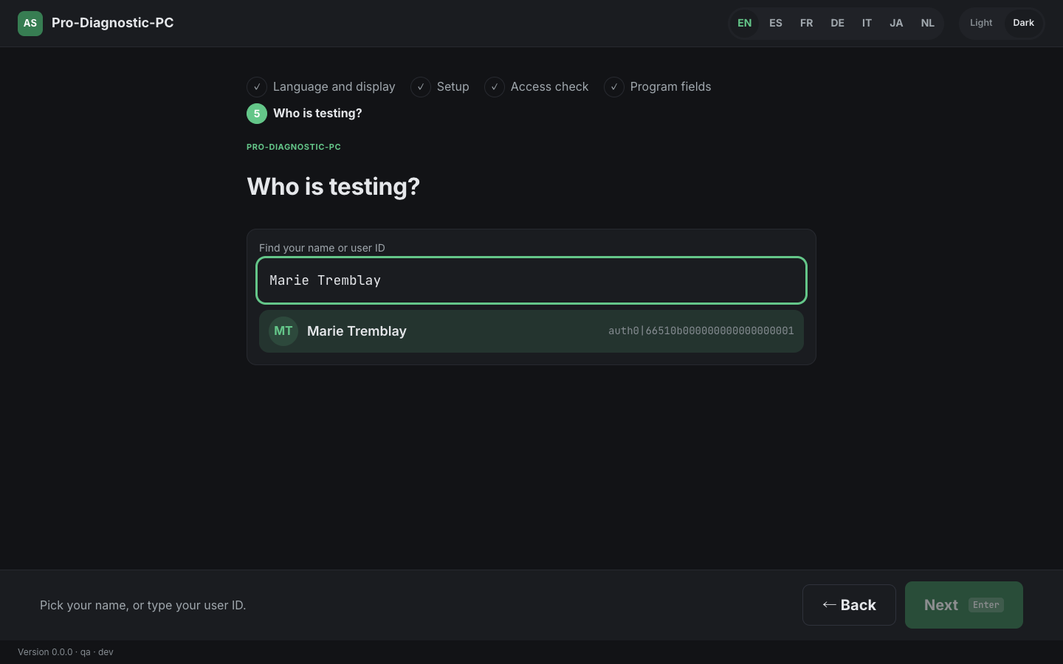The image size is (1063, 664).
Task: Click the step 5 number badge
Action: click(257, 114)
